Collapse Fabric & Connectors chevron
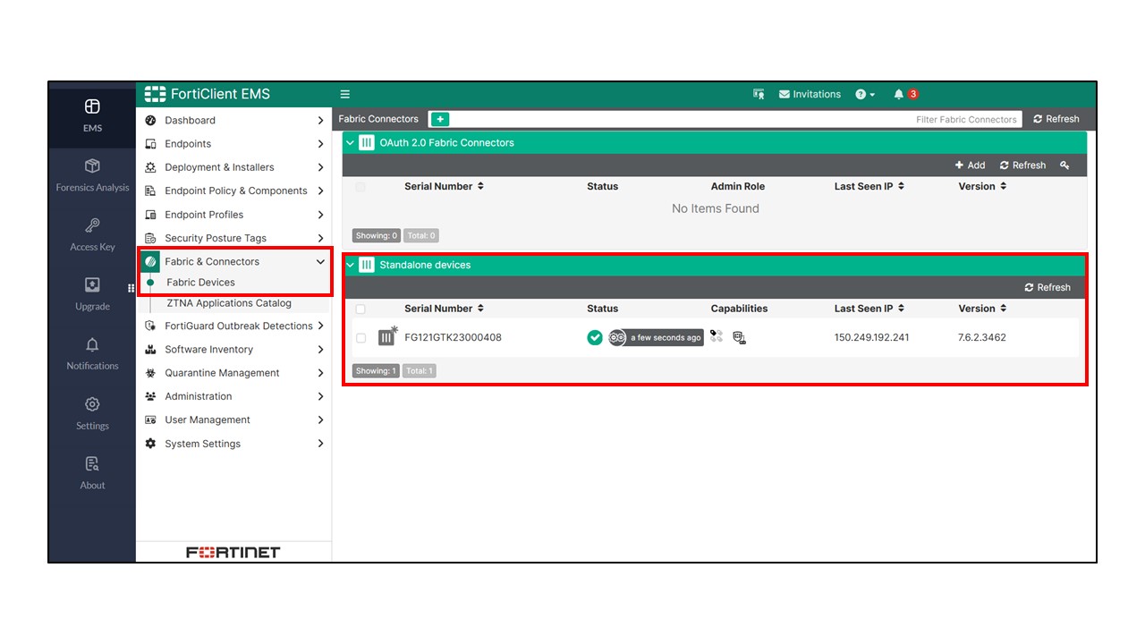 coord(320,262)
